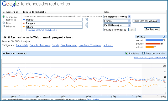Select the Lieux radio button

pos(4,23)
